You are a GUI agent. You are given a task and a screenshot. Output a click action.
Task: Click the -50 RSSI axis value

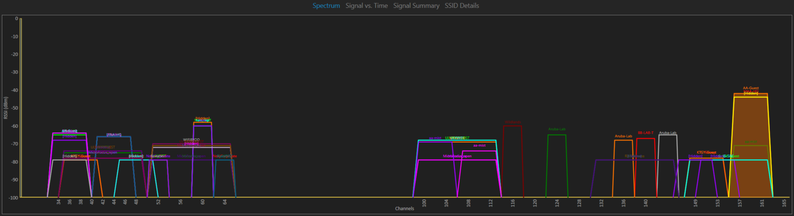click(15, 108)
